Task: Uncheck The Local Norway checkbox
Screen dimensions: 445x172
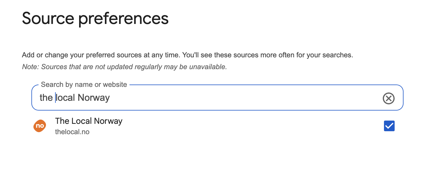Action: (389, 126)
